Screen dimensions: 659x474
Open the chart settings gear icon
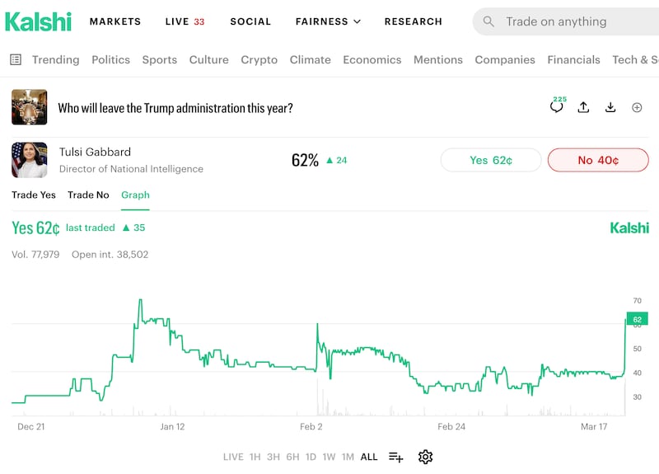(425, 457)
